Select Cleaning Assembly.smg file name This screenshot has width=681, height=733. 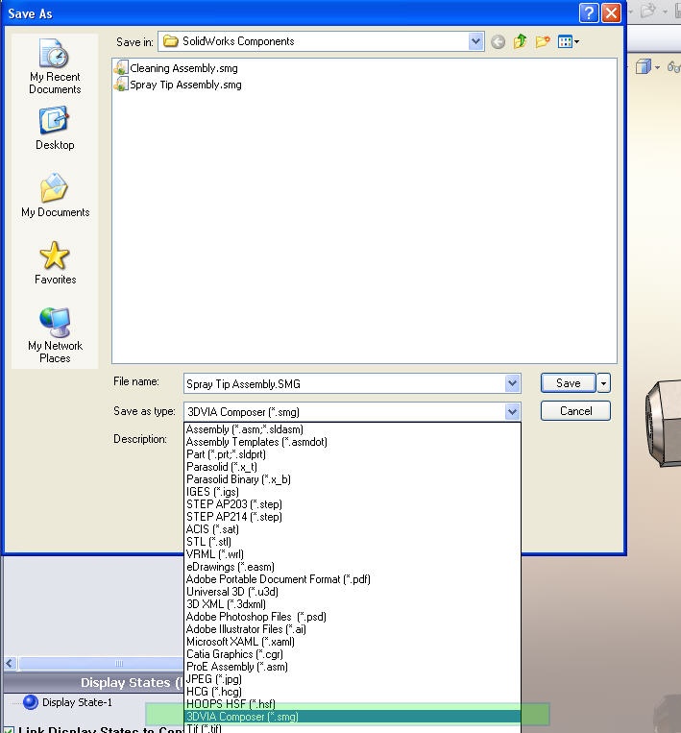pos(183,68)
